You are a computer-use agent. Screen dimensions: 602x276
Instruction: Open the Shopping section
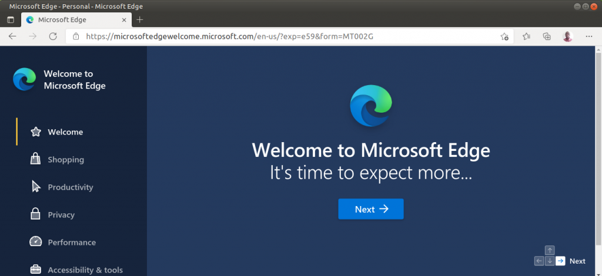(66, 160)
